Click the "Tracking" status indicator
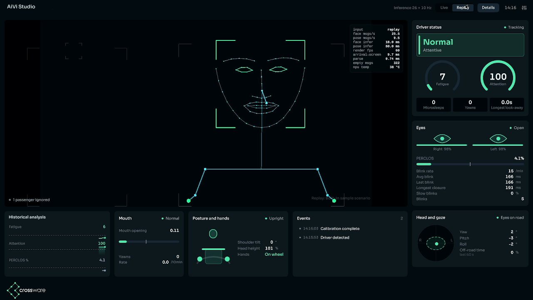 pyautogui.click(x=514, y=27)
